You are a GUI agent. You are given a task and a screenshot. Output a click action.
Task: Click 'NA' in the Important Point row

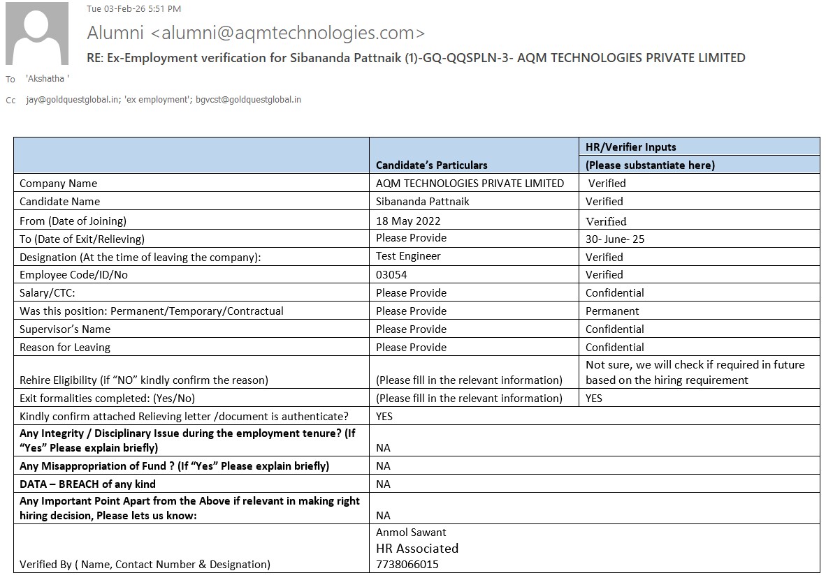383,516
